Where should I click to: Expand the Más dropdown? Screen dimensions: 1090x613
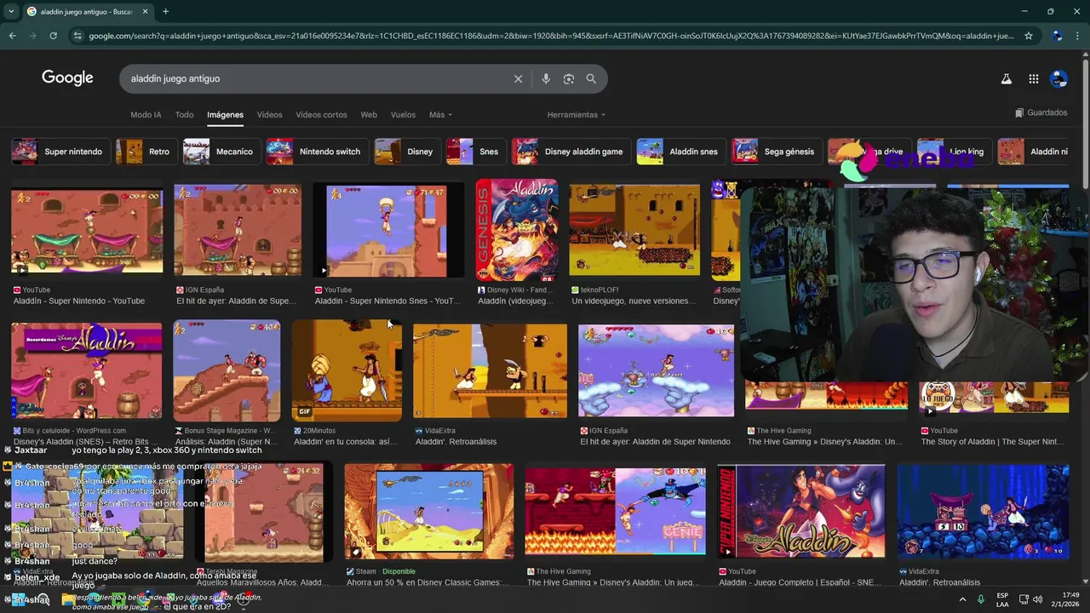(440, 115)
